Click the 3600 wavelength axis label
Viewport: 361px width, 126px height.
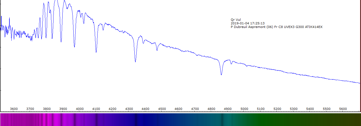(14, 109)
